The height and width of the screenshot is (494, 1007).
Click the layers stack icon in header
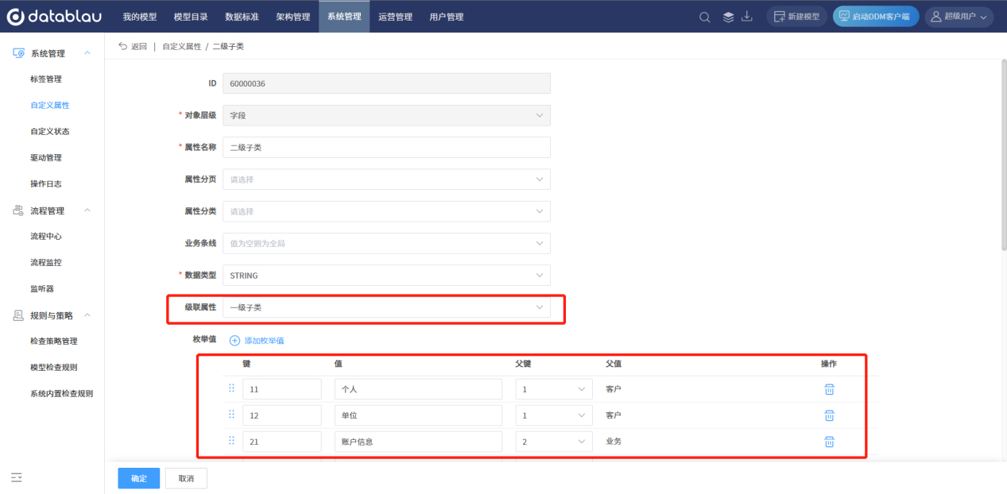point(728,17)
